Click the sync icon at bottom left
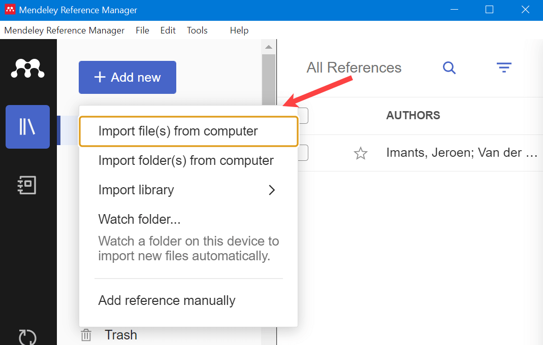This screenshot has width=543, height=345. (x=27, y=337)
